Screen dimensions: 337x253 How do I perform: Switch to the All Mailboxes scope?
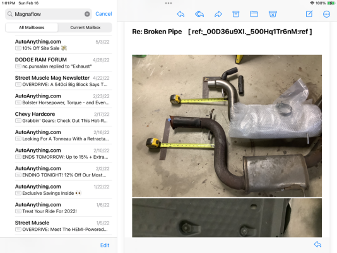(x=32, y=28)
